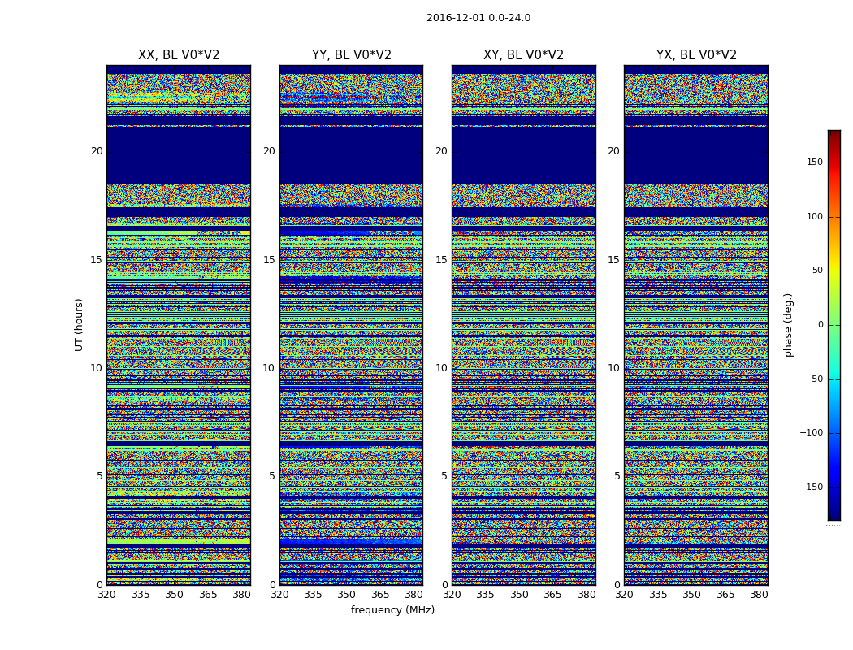Click the -50 tick label on the colorbar
Screen dimensions: 853x650
click(813, 379)
